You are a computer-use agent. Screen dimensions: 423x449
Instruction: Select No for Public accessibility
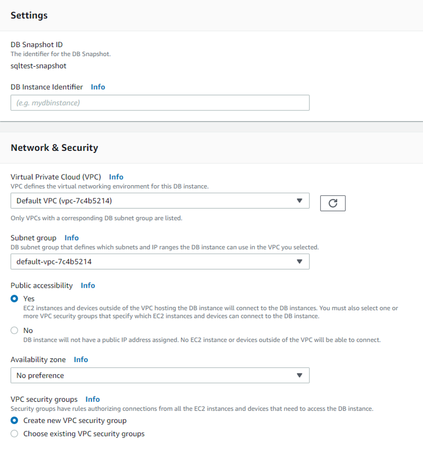[14, 331]
